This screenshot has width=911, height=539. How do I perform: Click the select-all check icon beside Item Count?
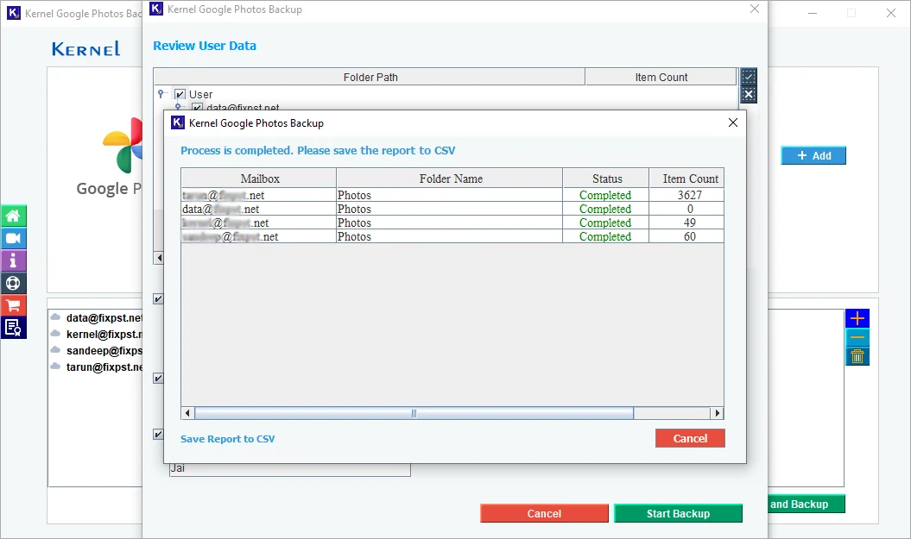point(749,77)
